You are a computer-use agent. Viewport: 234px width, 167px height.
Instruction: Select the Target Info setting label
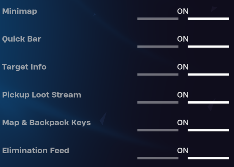coord(24,67)
